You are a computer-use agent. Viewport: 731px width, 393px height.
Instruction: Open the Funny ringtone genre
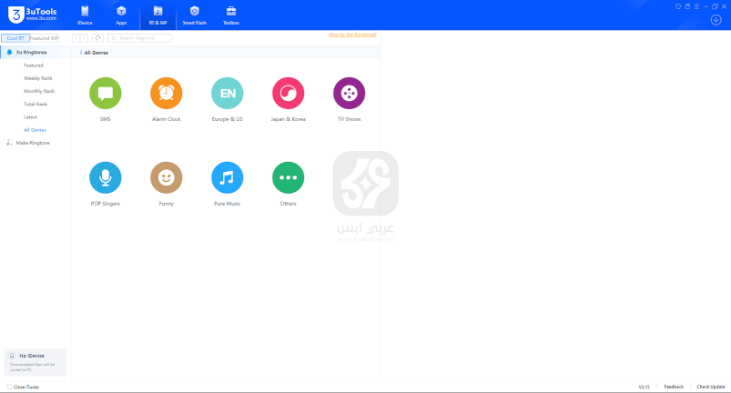click(x=167, y=177)
